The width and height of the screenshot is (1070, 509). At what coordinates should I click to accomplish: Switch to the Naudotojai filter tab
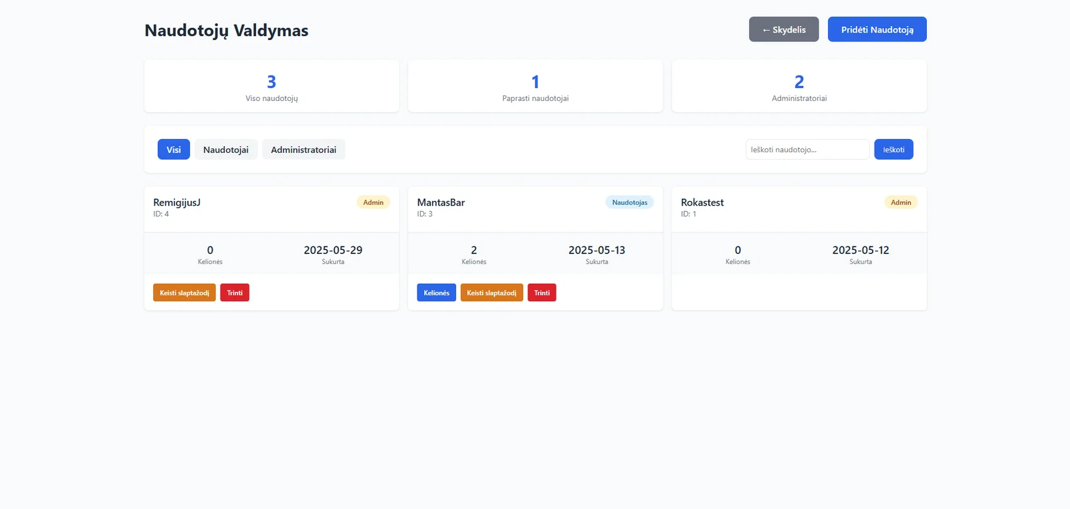point(226,150)
